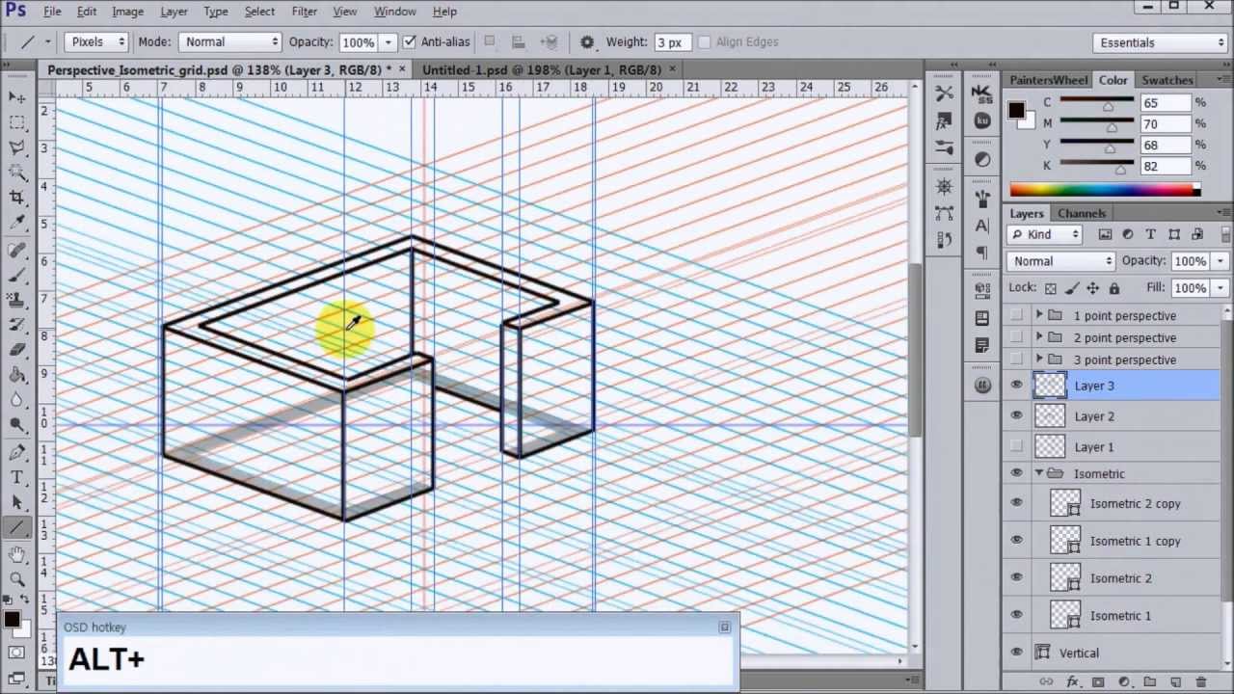Select the Horizontal Type tool
Viewport: 1234px width, 694px height.
(x=17, y=477)
